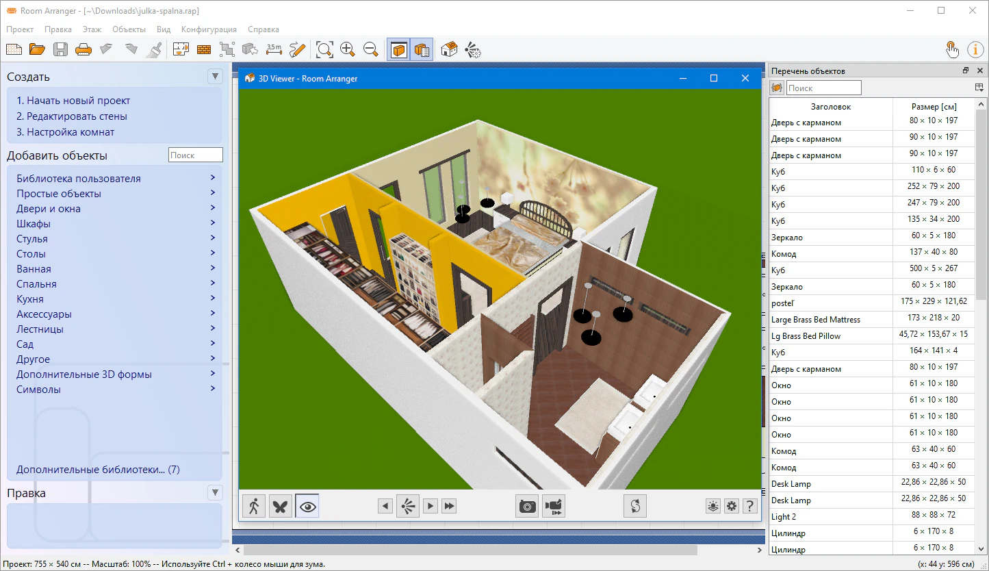Collapse the Правка section arrow

pyautogui.click(x=216, y=492)
